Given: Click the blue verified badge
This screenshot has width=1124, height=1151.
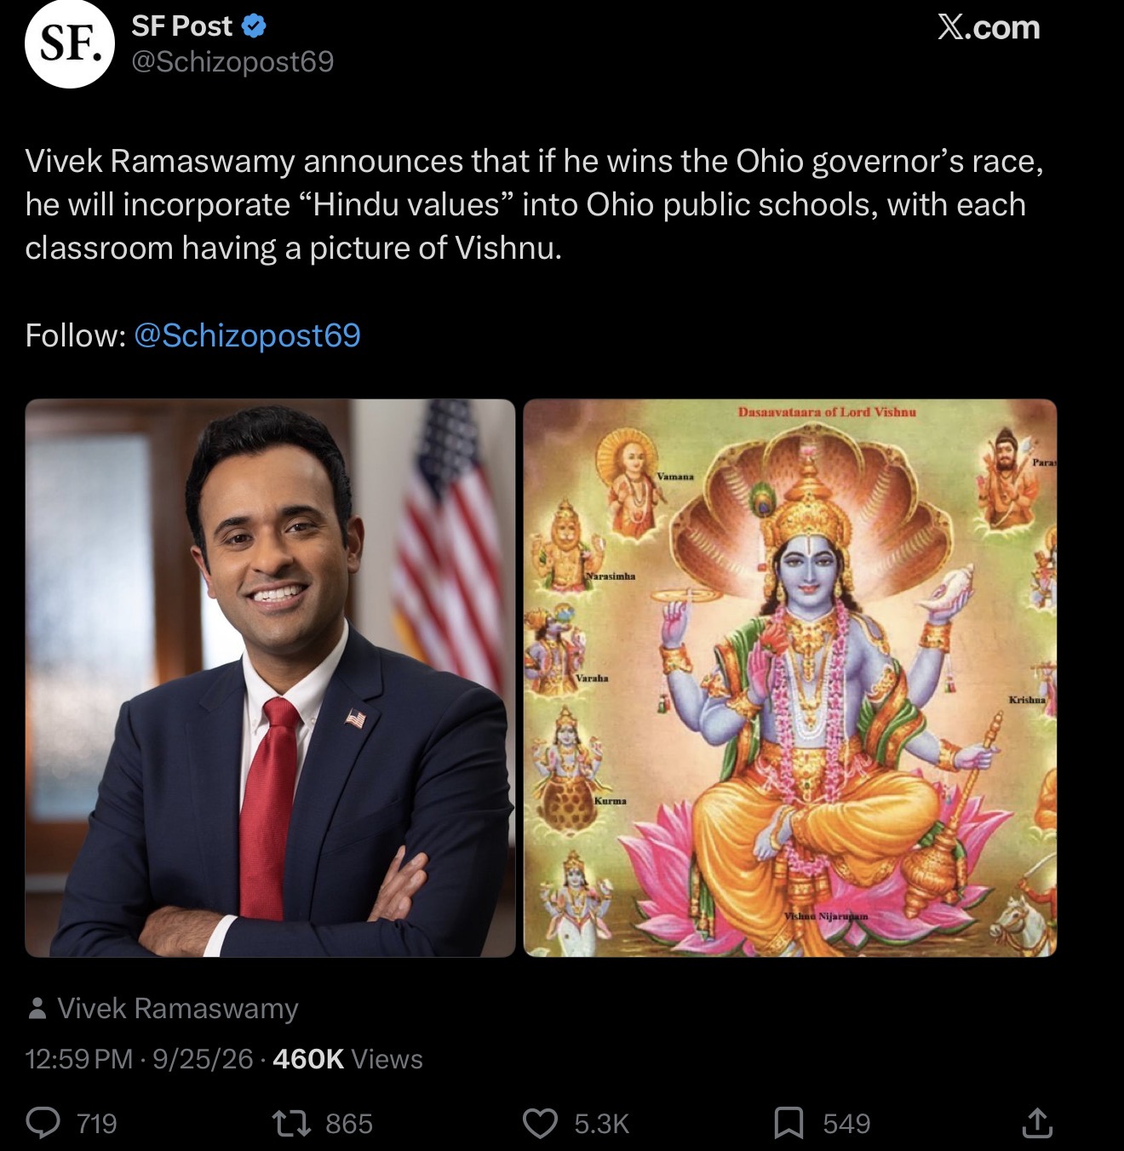Looking at the screenshot, I should coord(254,26).
